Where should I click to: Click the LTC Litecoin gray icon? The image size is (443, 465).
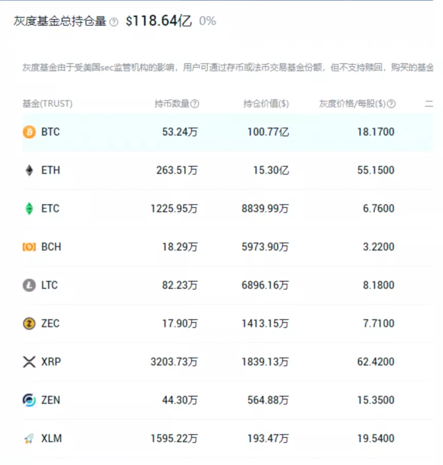point(29,285)
